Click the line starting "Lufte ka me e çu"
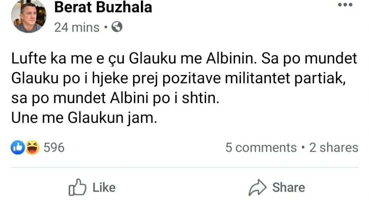Screen dimensions: 369x200 click(184, 60)
